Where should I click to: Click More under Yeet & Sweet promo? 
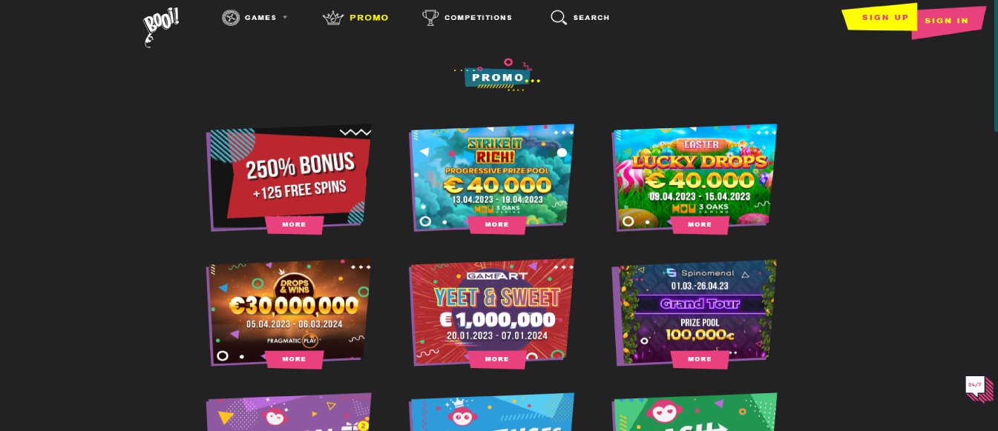point(496,359)
